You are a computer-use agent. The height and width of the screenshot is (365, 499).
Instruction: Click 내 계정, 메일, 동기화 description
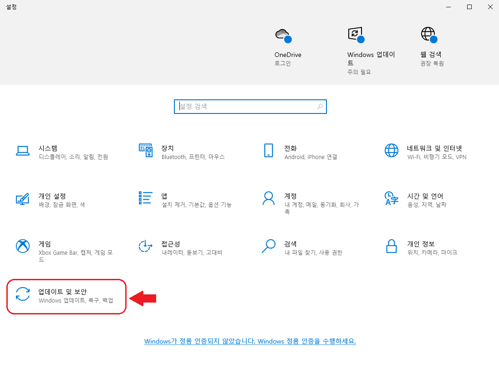click(322, 208)
